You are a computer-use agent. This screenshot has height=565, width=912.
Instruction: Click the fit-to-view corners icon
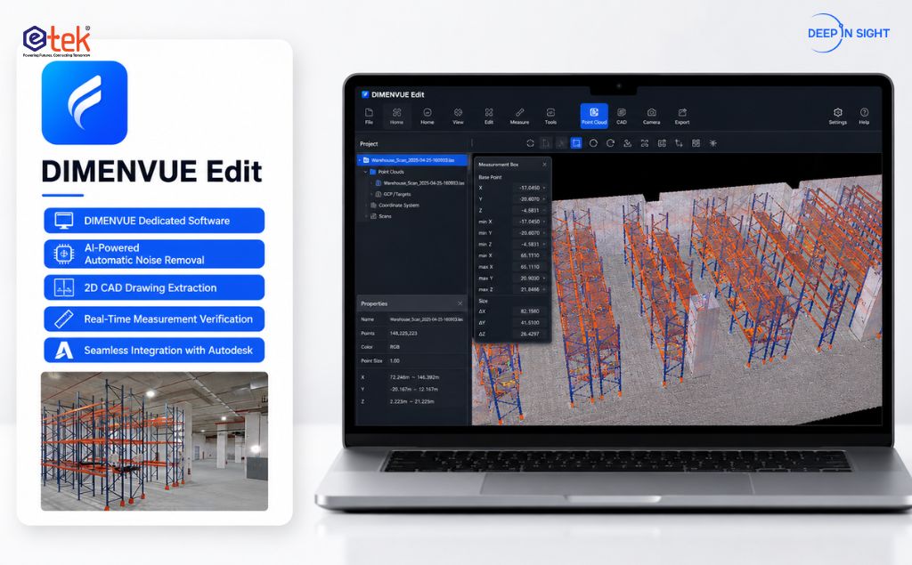[x=645, y=143]
